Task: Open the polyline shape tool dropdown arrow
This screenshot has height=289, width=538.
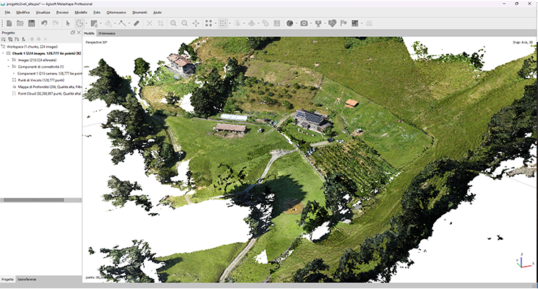Action: [129, 23]
